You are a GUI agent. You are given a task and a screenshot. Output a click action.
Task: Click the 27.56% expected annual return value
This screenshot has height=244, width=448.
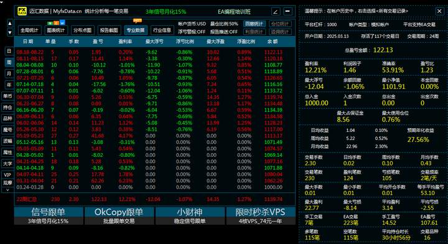click(x=418, y=139)
